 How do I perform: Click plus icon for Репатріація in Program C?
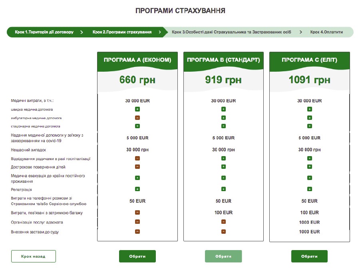[x=310, y=189]
